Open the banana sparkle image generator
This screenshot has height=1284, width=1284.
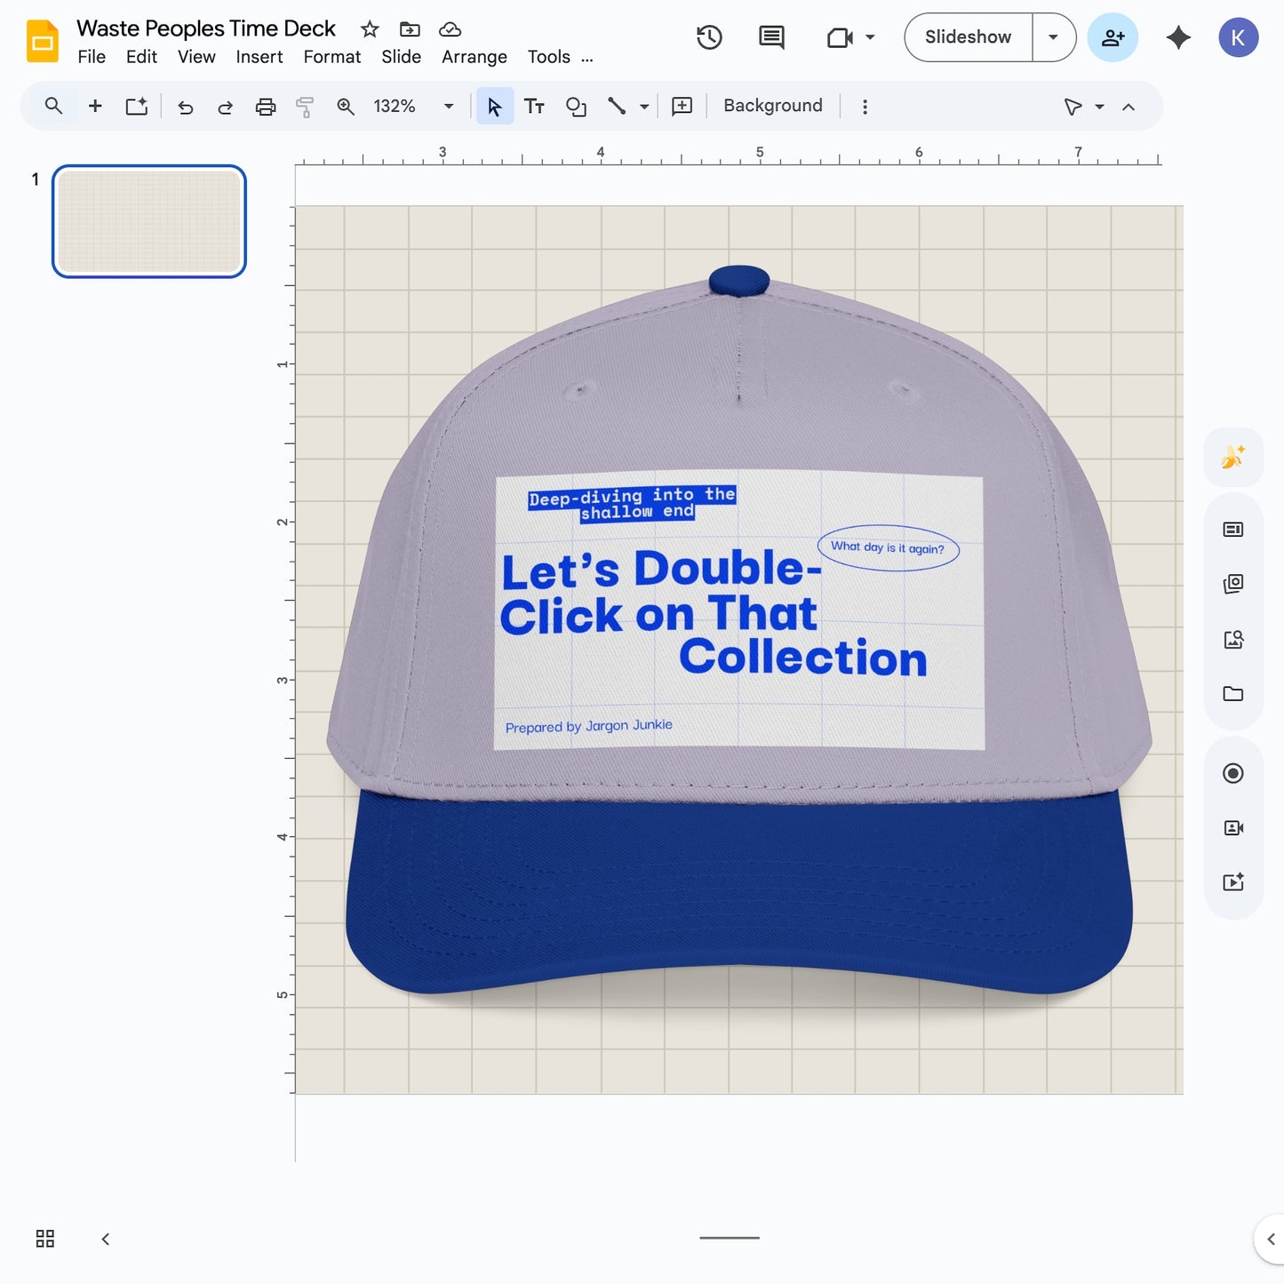point(1233,457)
